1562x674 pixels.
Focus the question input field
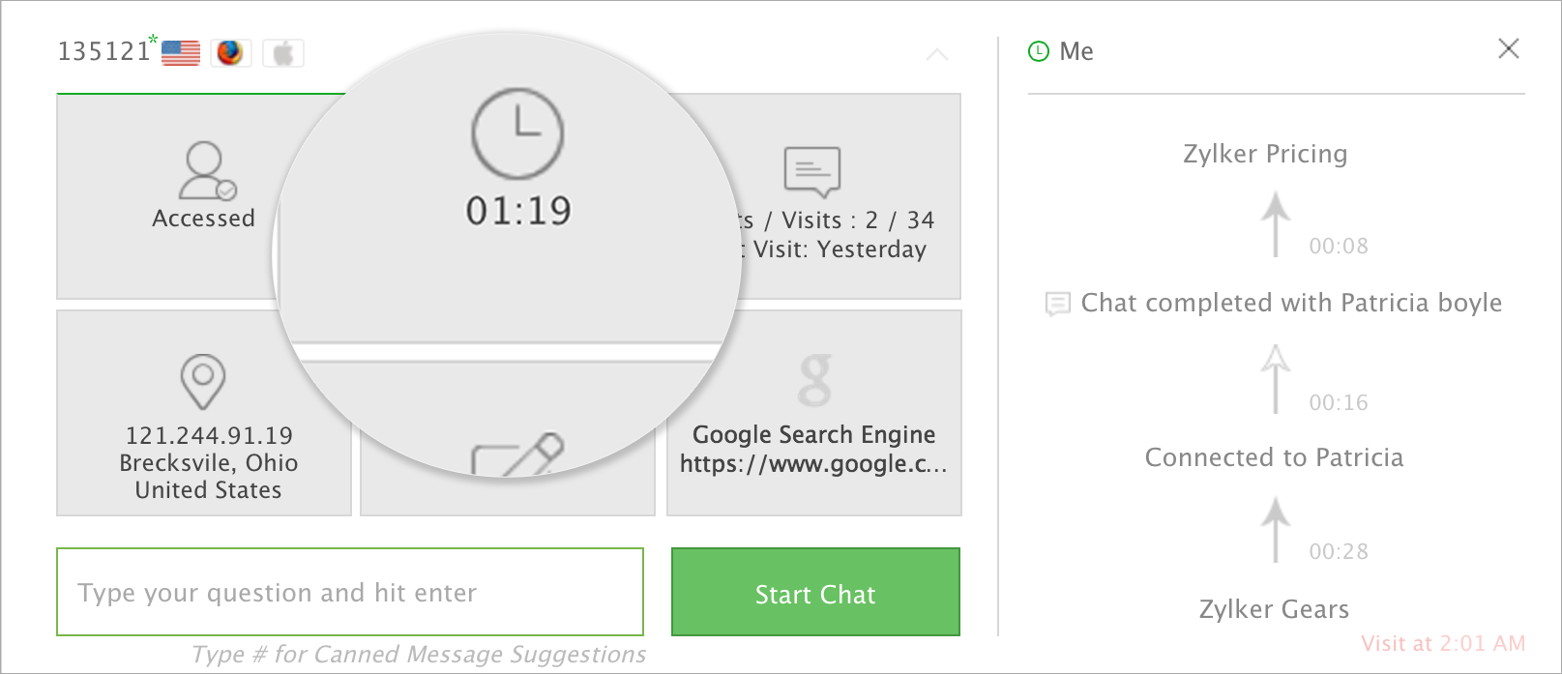(350, 592)
